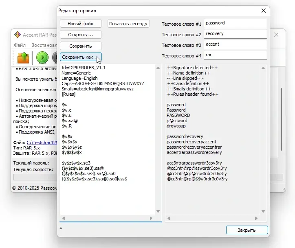Click the open archive folder icon
This screenshot has height=248, width=295.
tap(23, 58)
